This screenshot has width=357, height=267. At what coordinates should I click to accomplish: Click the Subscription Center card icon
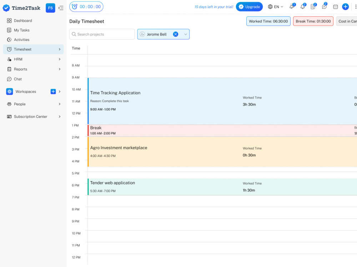pos(9,116)
